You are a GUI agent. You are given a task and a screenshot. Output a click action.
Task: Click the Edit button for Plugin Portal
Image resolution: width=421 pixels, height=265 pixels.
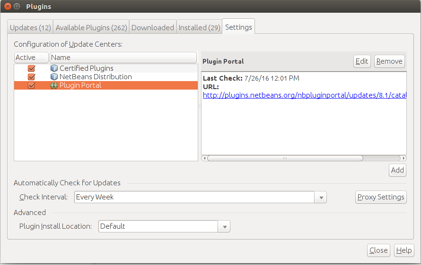[x=362, y=61]
